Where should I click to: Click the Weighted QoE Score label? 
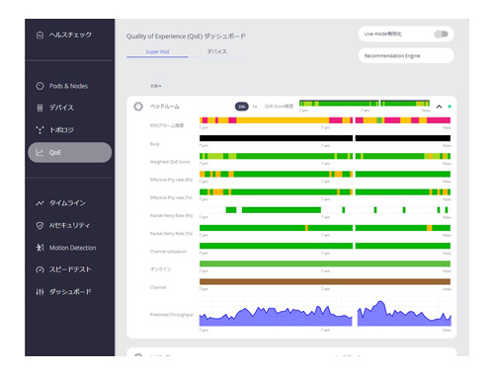pos(170,162)
